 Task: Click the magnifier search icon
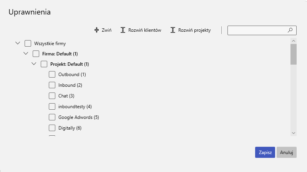coord(290,30)
